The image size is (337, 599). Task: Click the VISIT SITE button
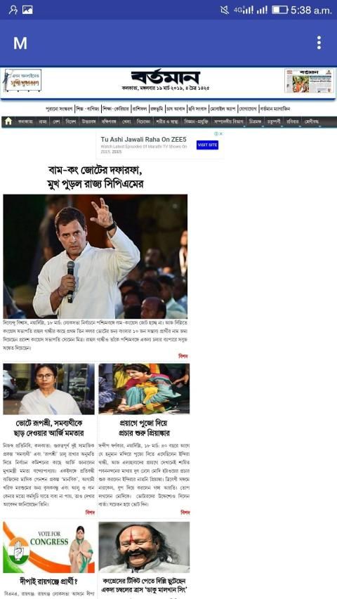pyautogui.click(x=208, y=145)
